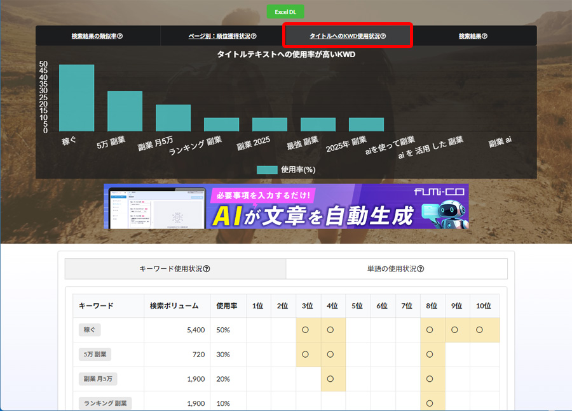
Task: Select the キーワード使用状況 table tab
Action: [175, 269]
